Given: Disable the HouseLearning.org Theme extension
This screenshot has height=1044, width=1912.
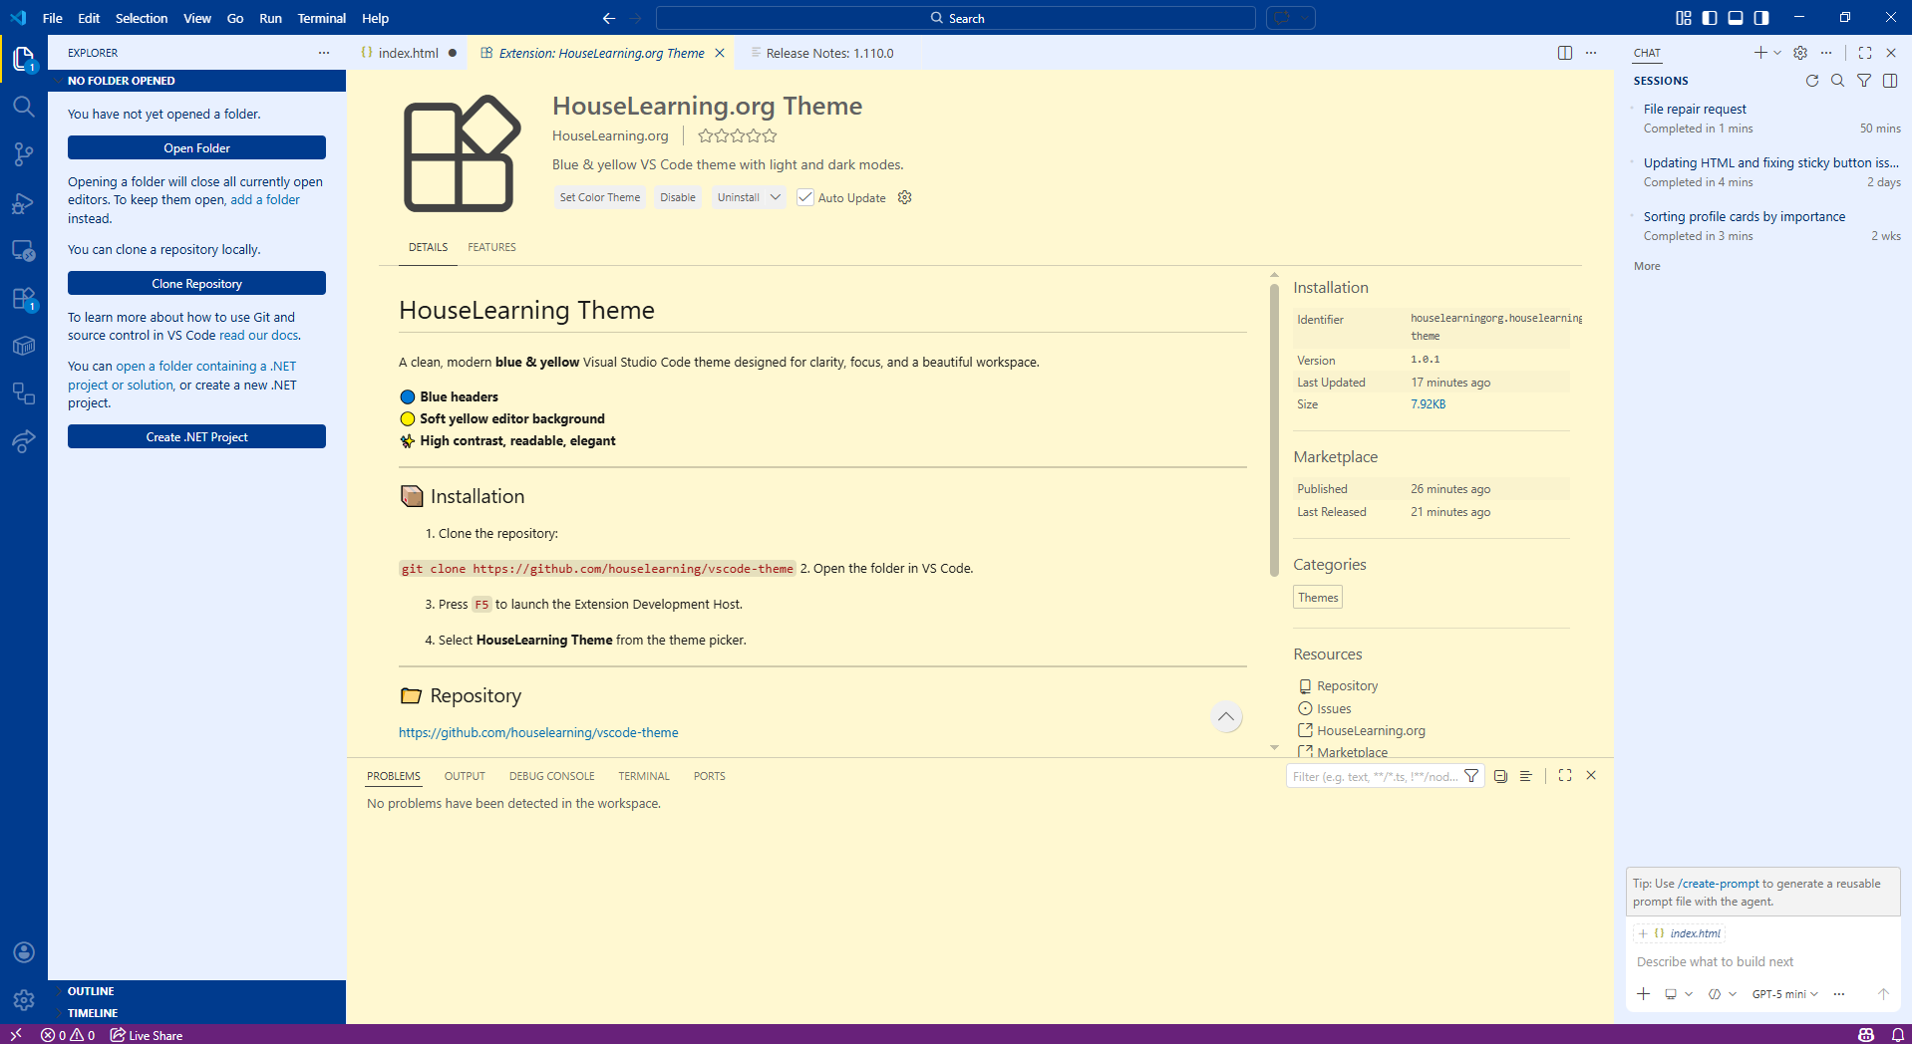Looking at the screenshot, I should 678,197.
